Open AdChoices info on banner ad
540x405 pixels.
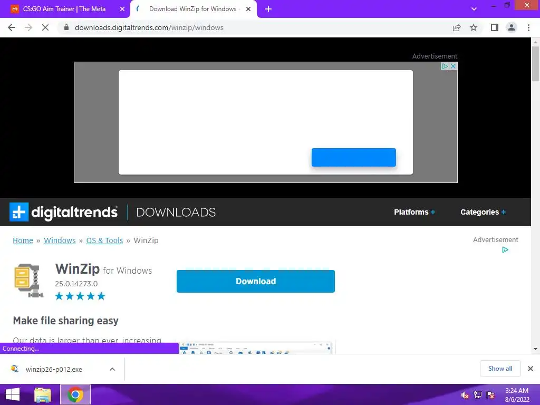click(x=445, y=66)
